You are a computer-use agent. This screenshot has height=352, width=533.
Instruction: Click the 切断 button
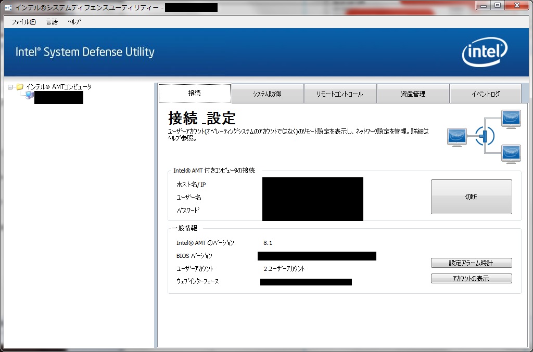(471, 197)
